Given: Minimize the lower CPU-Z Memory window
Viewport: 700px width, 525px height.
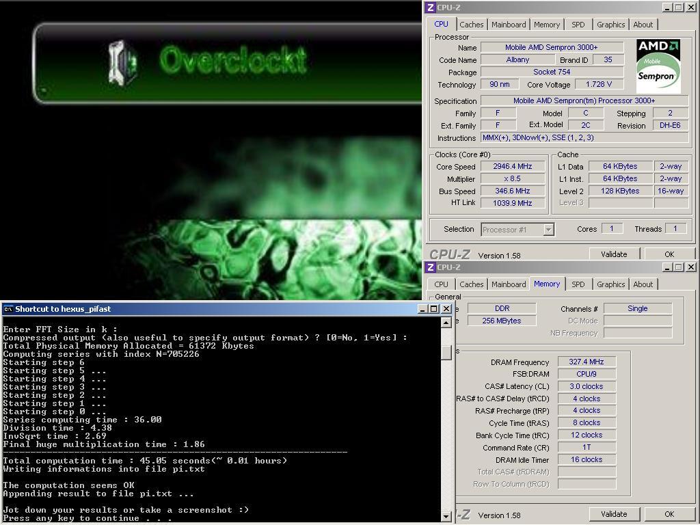Looking at the screenshot, I should click(667, 267).
